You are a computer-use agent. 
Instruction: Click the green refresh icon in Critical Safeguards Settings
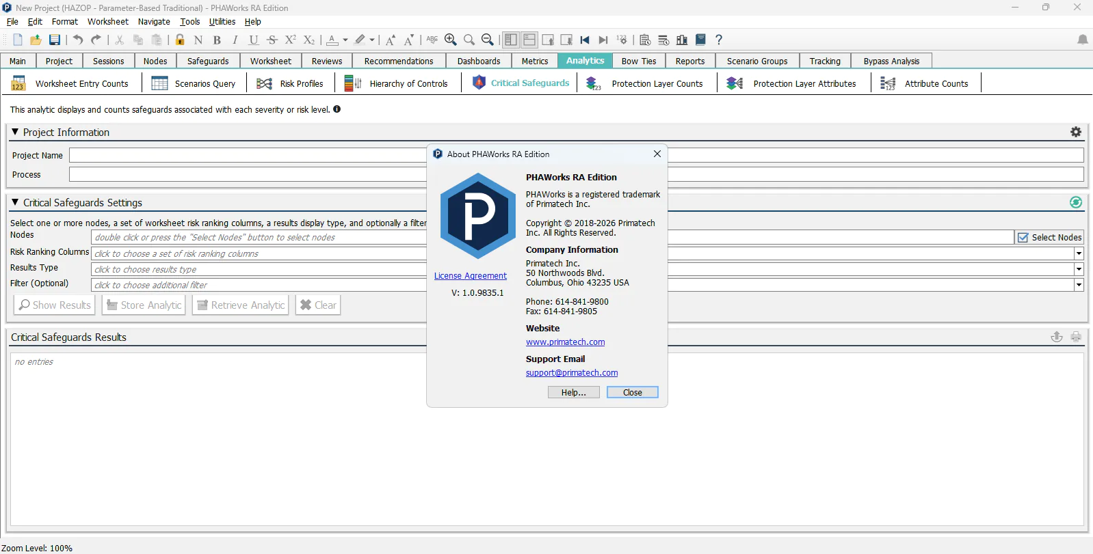coord(1076,202)
